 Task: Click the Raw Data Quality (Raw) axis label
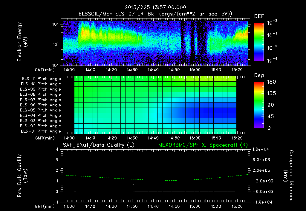(22, 176)
